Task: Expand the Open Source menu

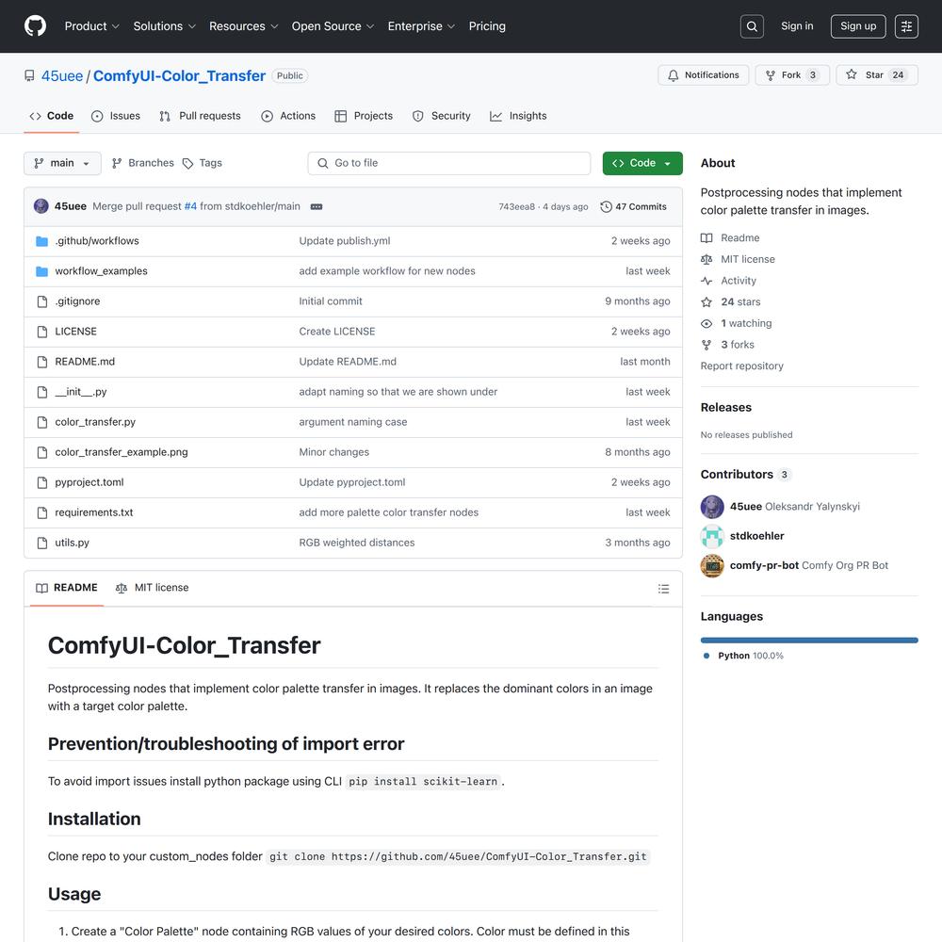Action: (333, 26)
